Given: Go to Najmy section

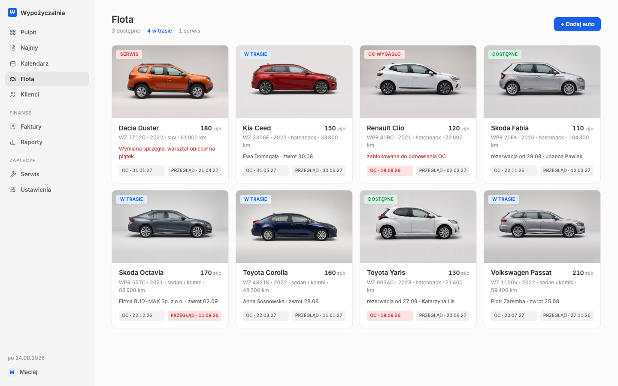Looking at the screenshot, I should (47, 48).
